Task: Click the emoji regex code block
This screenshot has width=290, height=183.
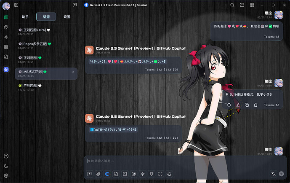Action: (128, 62)
